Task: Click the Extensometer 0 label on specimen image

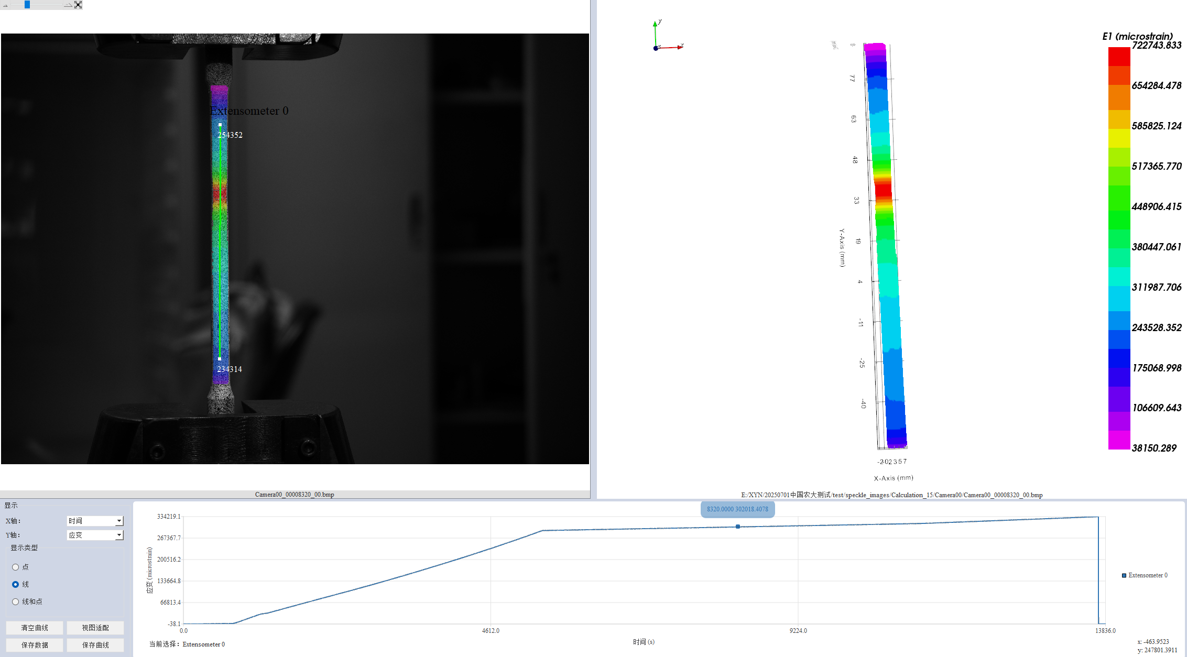Action: (x=249, y=111)
